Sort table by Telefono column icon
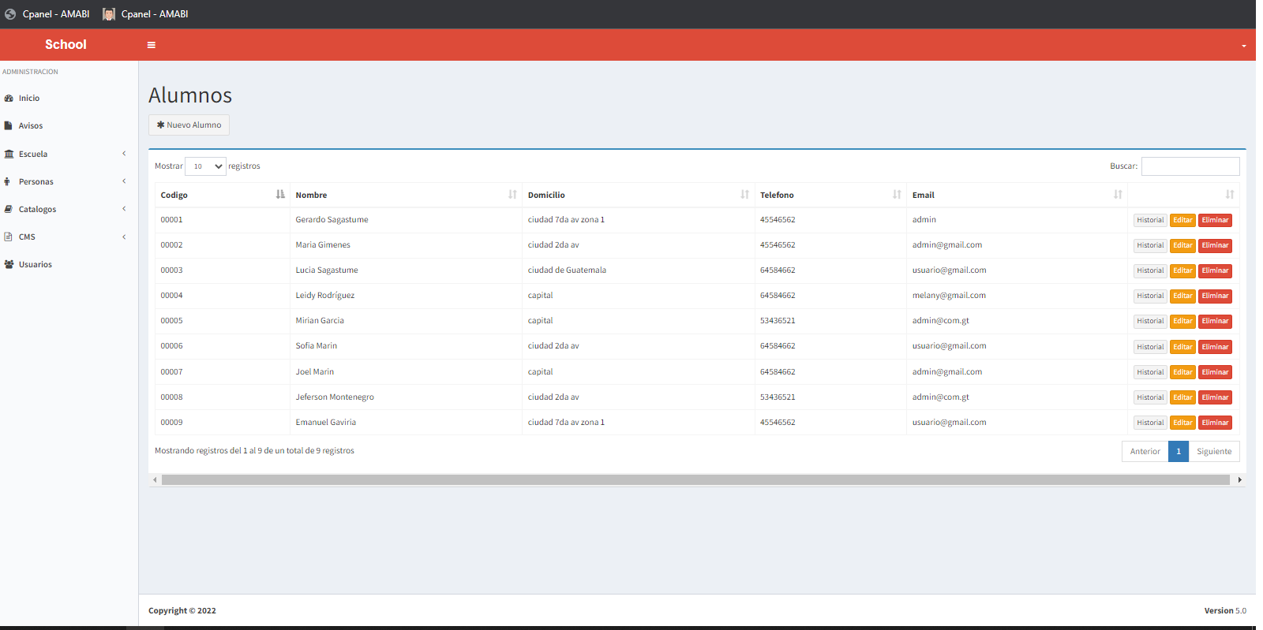Screen dimensions: 1263x630 click(897, 195)
